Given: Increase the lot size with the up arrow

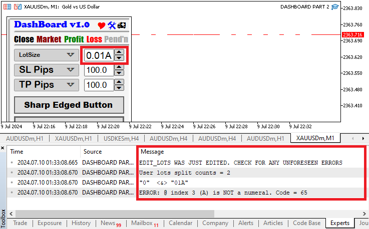Looking at the screenshot, I should [119, 52].
